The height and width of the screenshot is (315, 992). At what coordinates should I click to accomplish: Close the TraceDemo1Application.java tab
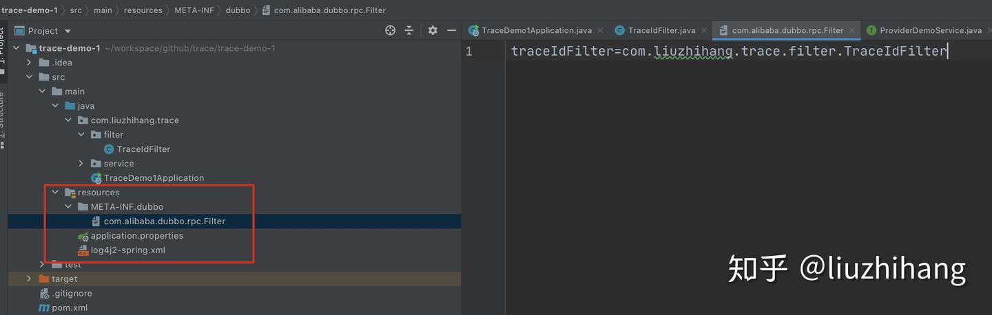pos(600,30)
